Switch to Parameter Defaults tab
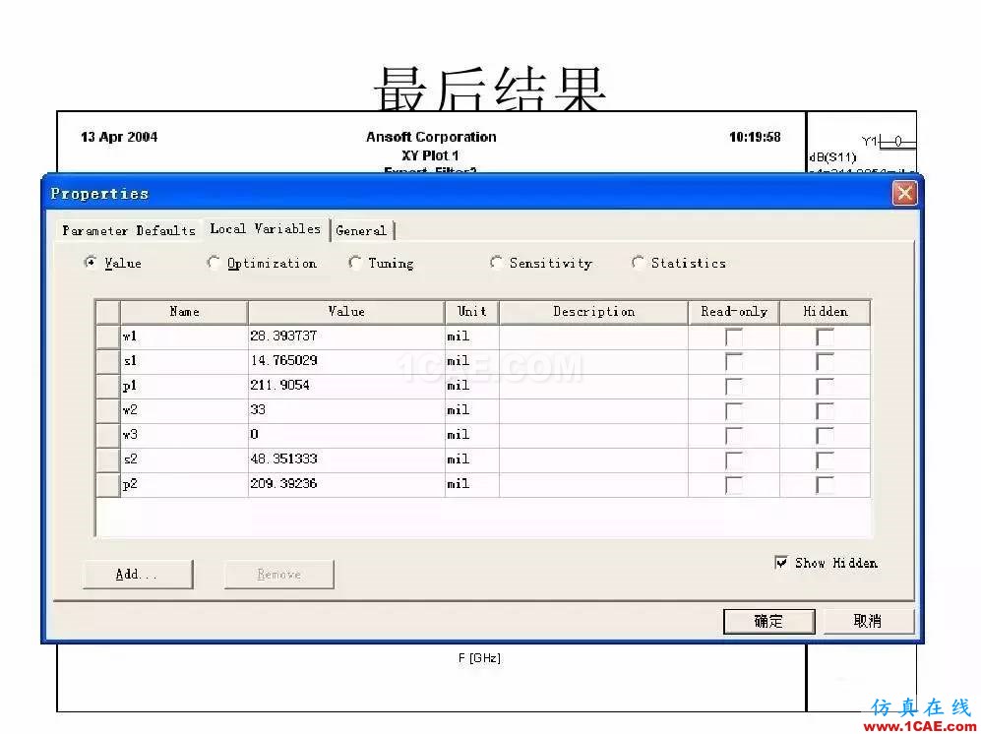981x734 pixels. [129, 230]
